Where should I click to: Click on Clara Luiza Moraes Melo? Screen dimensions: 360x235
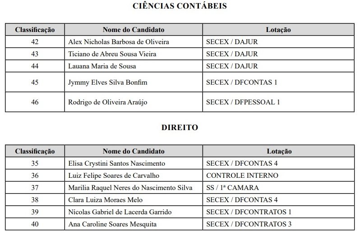coord(106,200)
